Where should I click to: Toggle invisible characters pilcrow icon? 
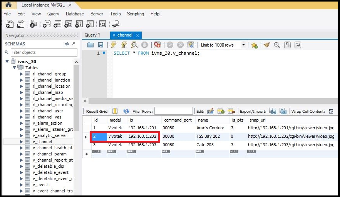(x=287, y=45)
